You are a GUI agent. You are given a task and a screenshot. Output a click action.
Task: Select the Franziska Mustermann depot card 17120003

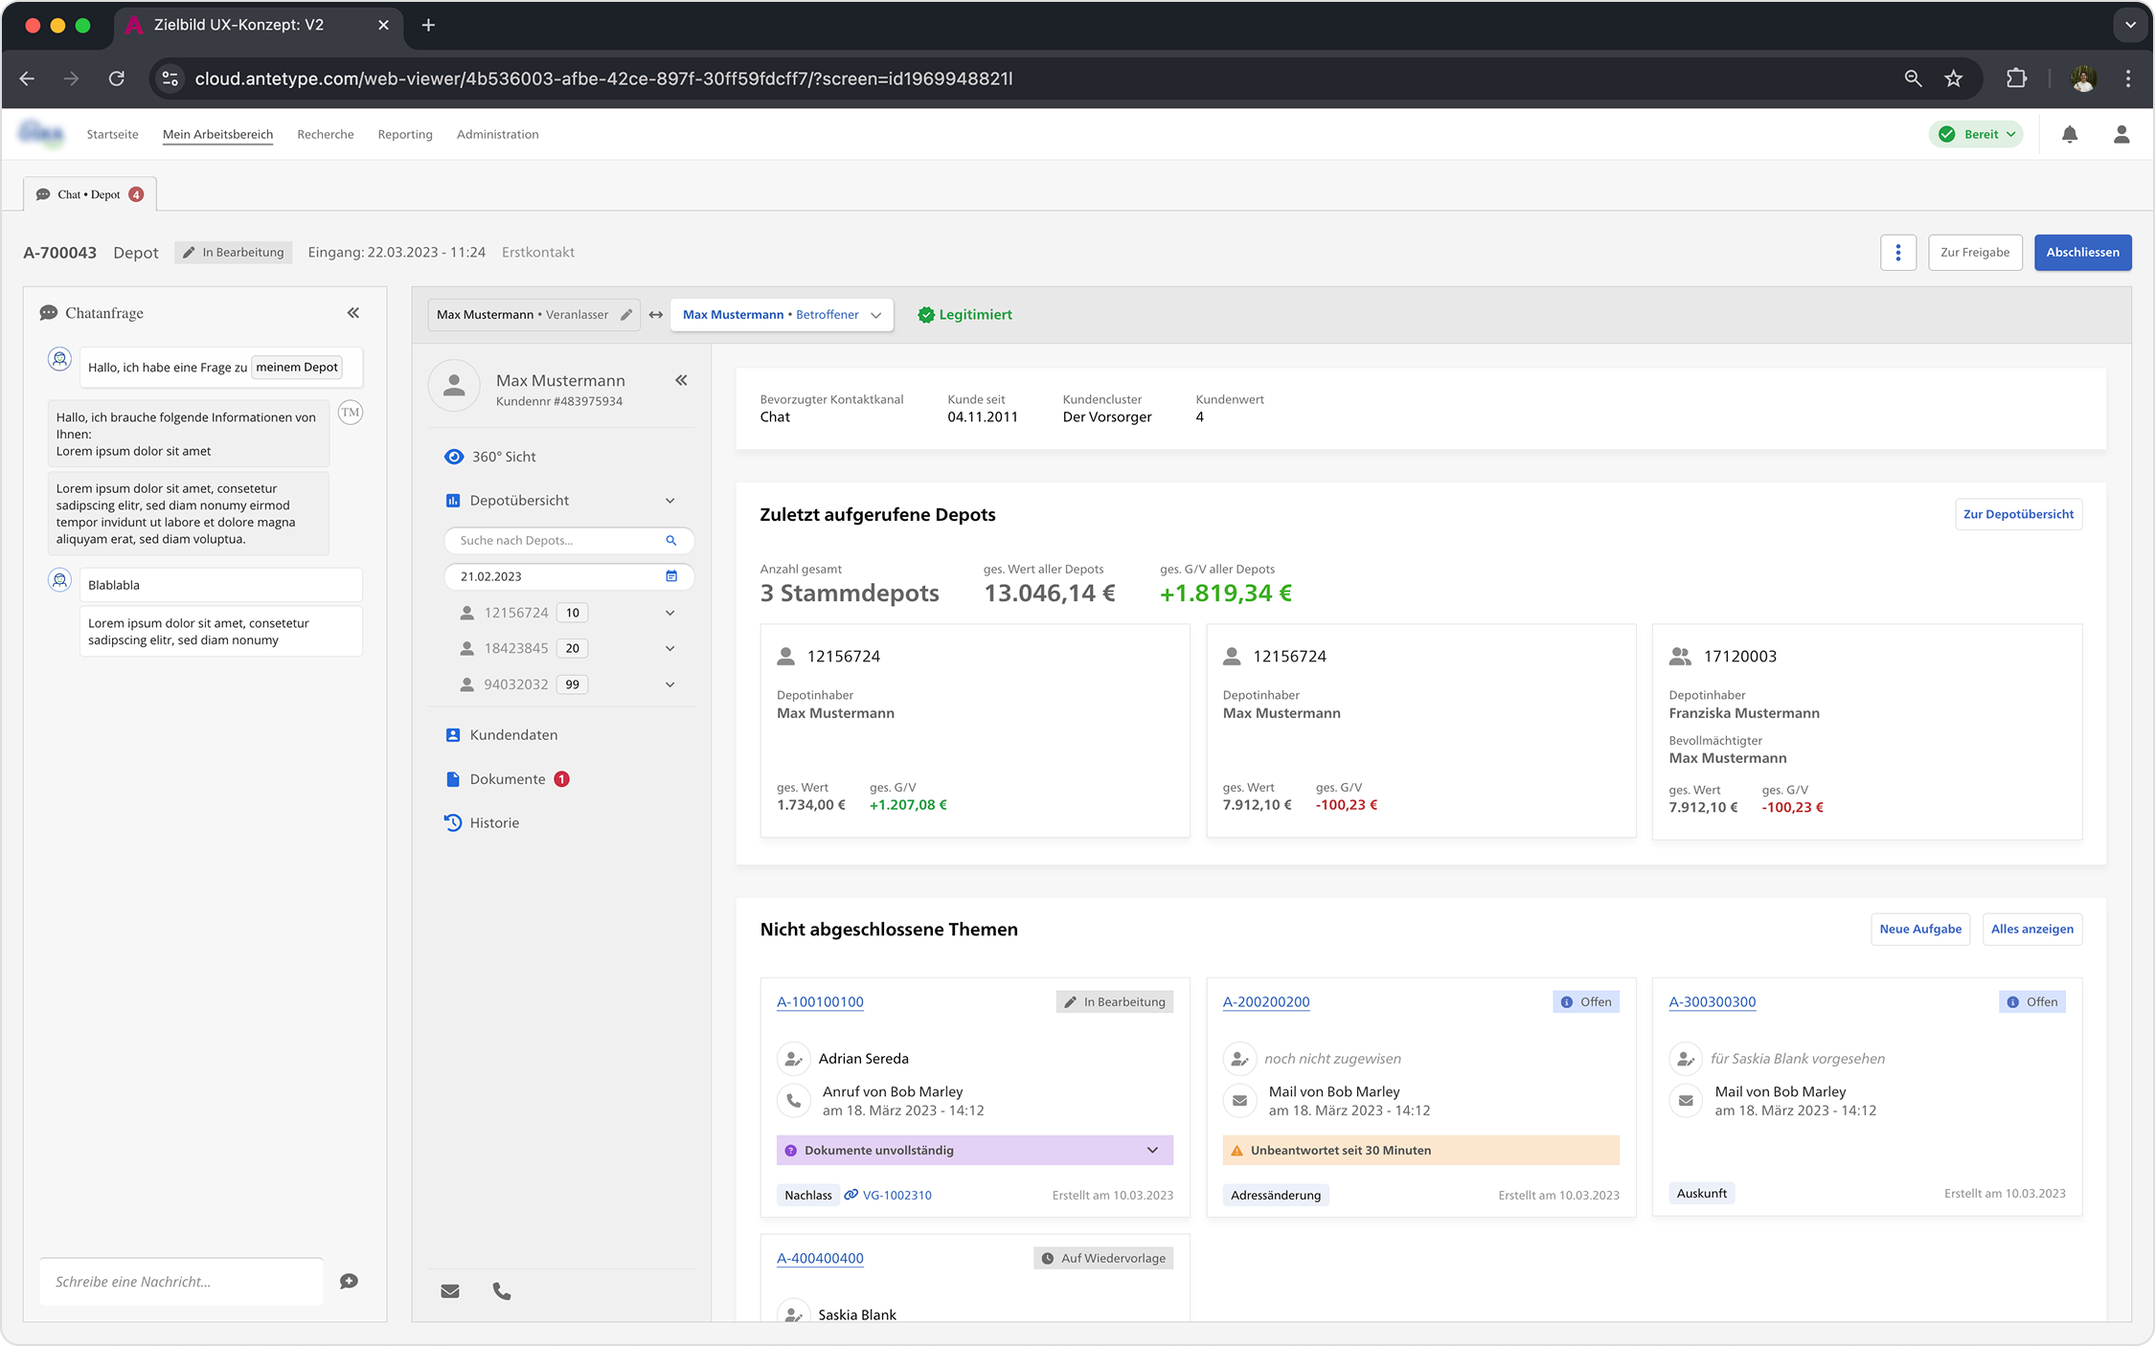(1867, 731)
